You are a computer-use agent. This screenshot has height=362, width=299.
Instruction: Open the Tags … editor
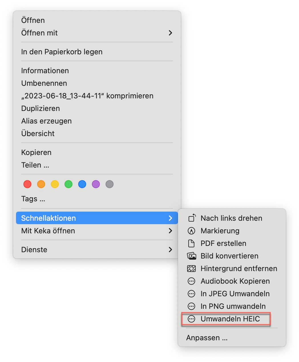click(x=33, y=199)
